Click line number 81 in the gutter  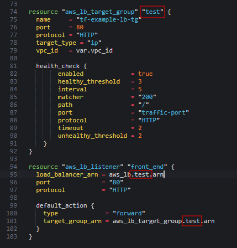click(x=13, y=66)
